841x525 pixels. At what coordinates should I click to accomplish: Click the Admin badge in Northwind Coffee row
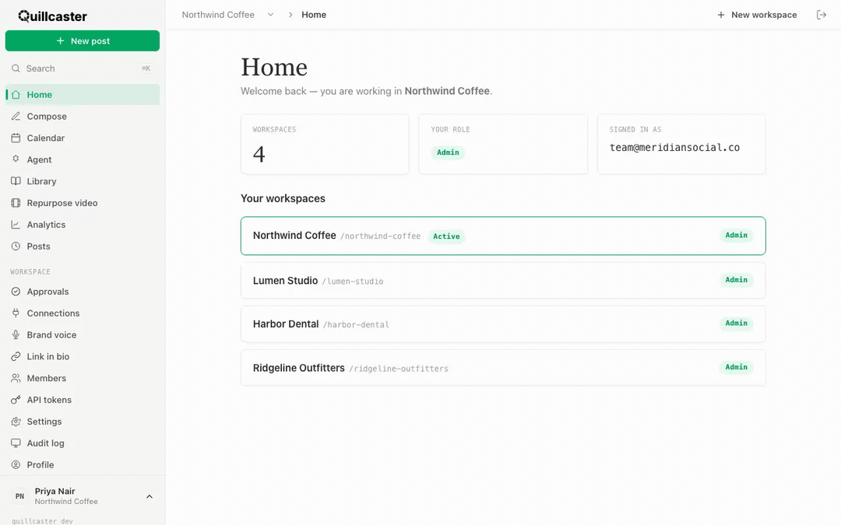coord(737,235)
